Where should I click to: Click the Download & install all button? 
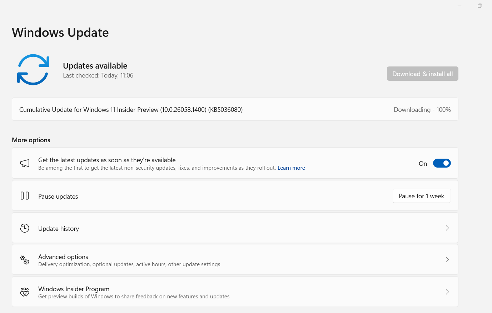click(422, 74)
